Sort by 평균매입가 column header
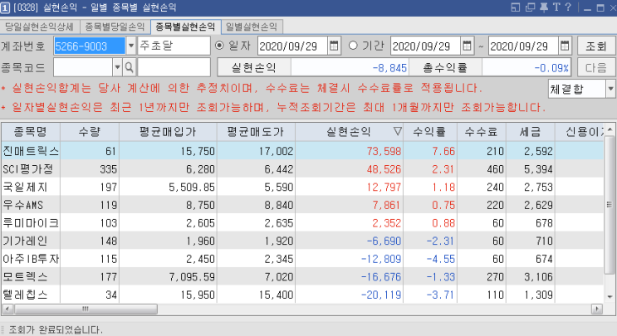This screenshot has height=336, width=617. coord(168,131)
